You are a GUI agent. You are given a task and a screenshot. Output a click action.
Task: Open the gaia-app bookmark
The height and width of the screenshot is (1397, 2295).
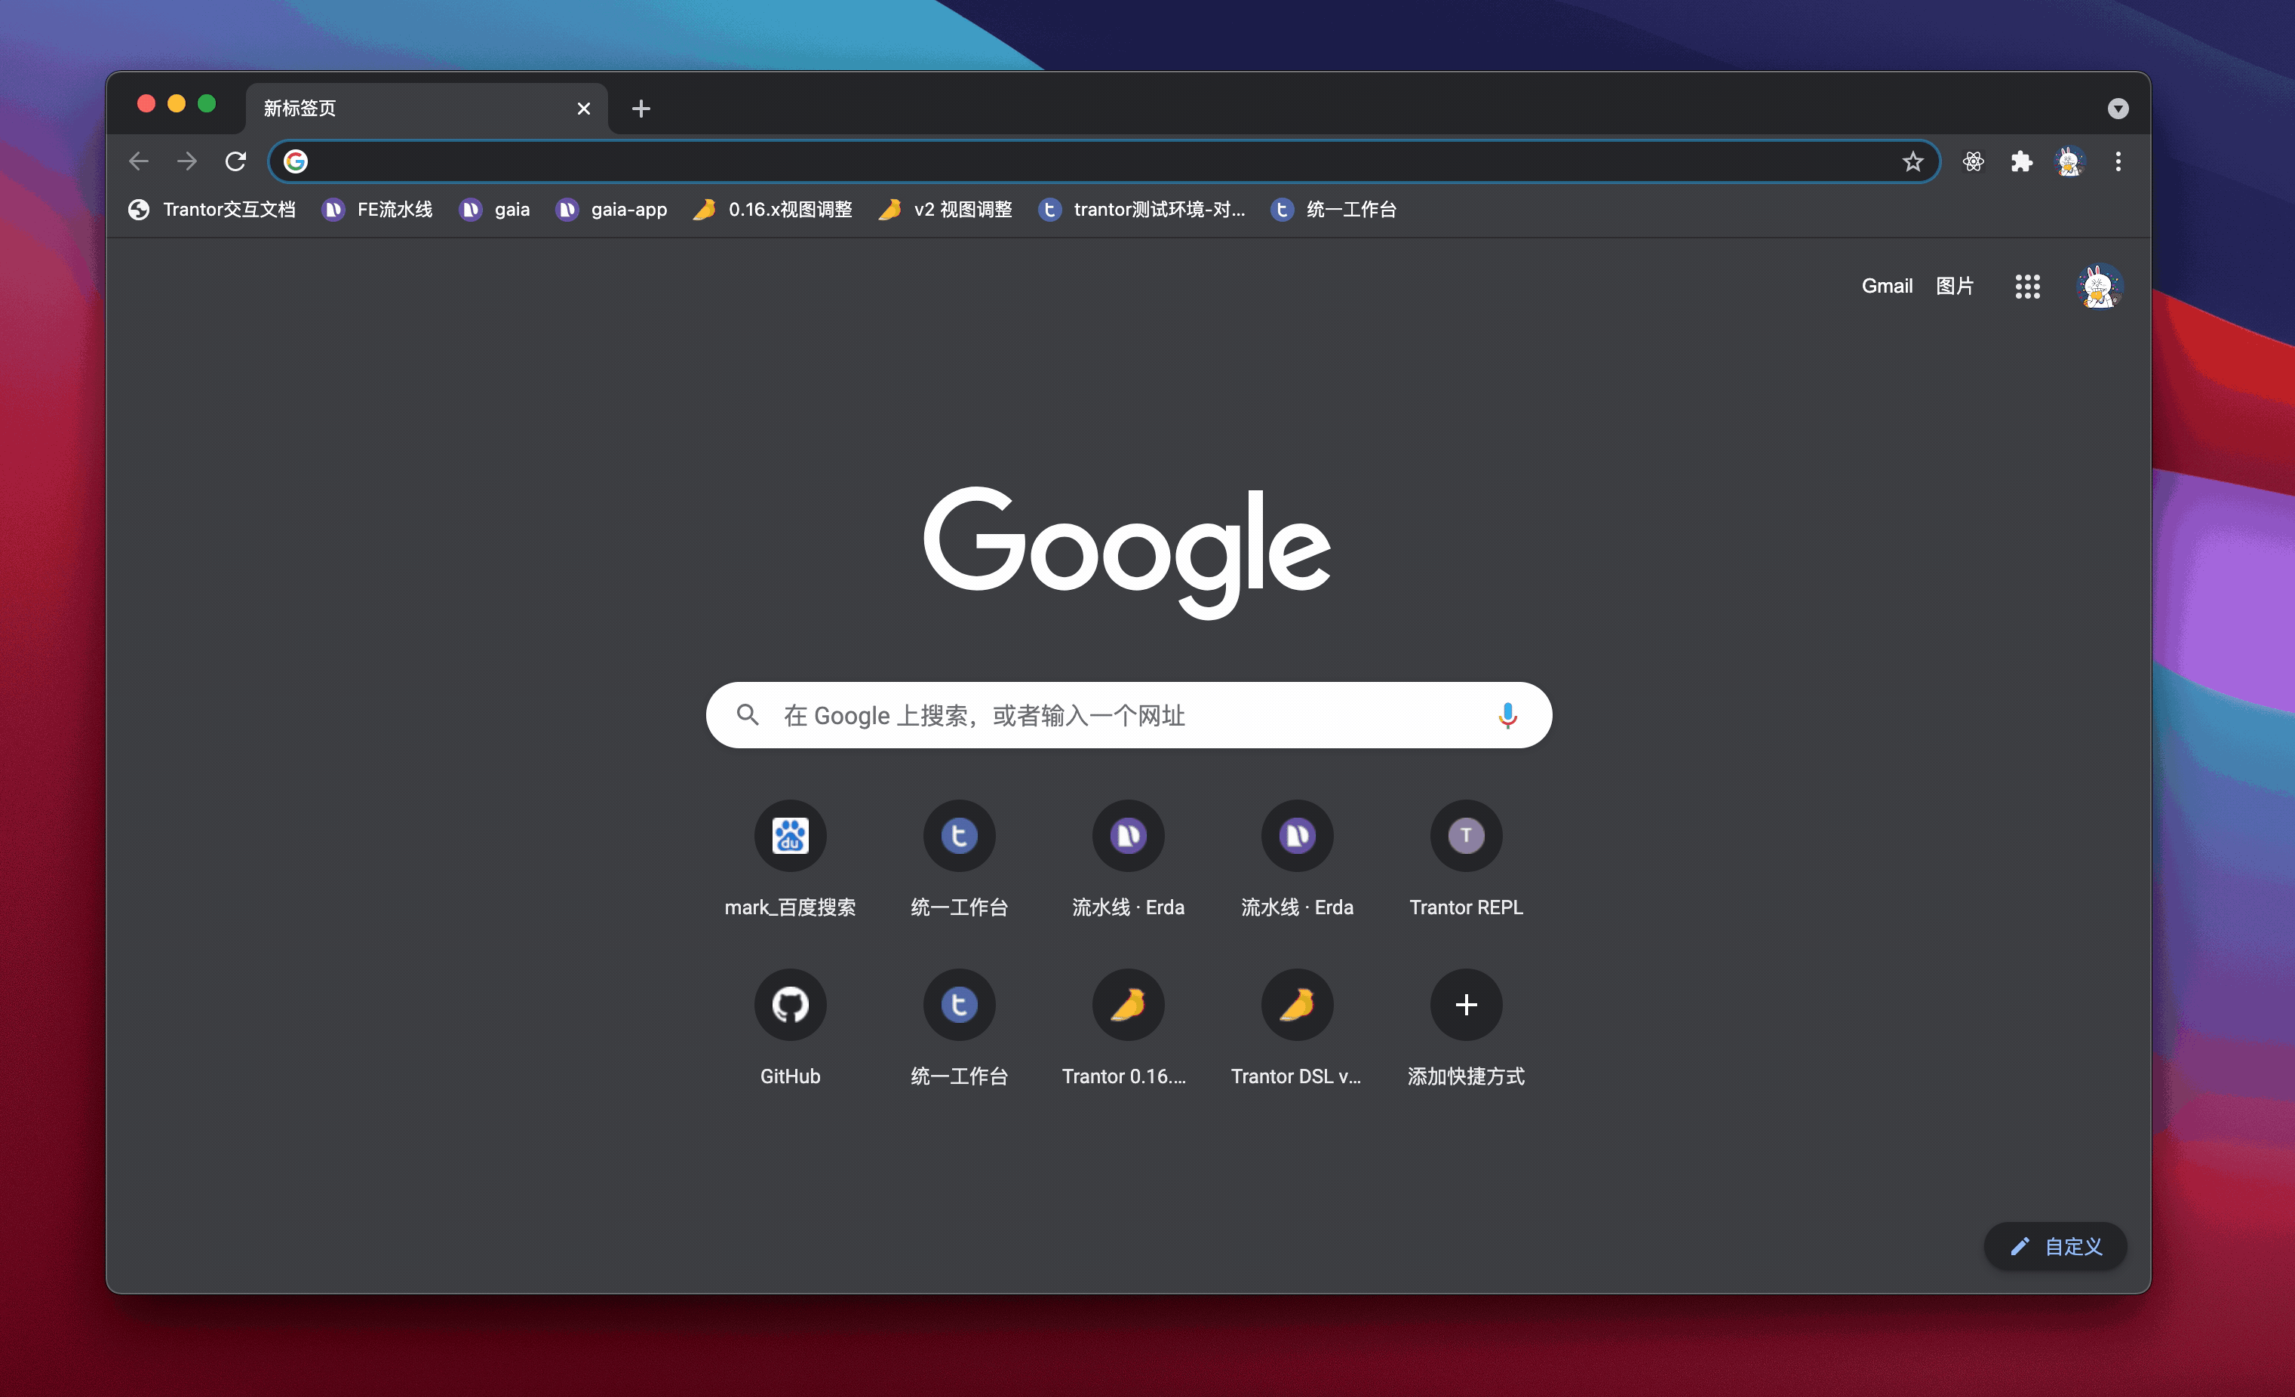(612, 210)
